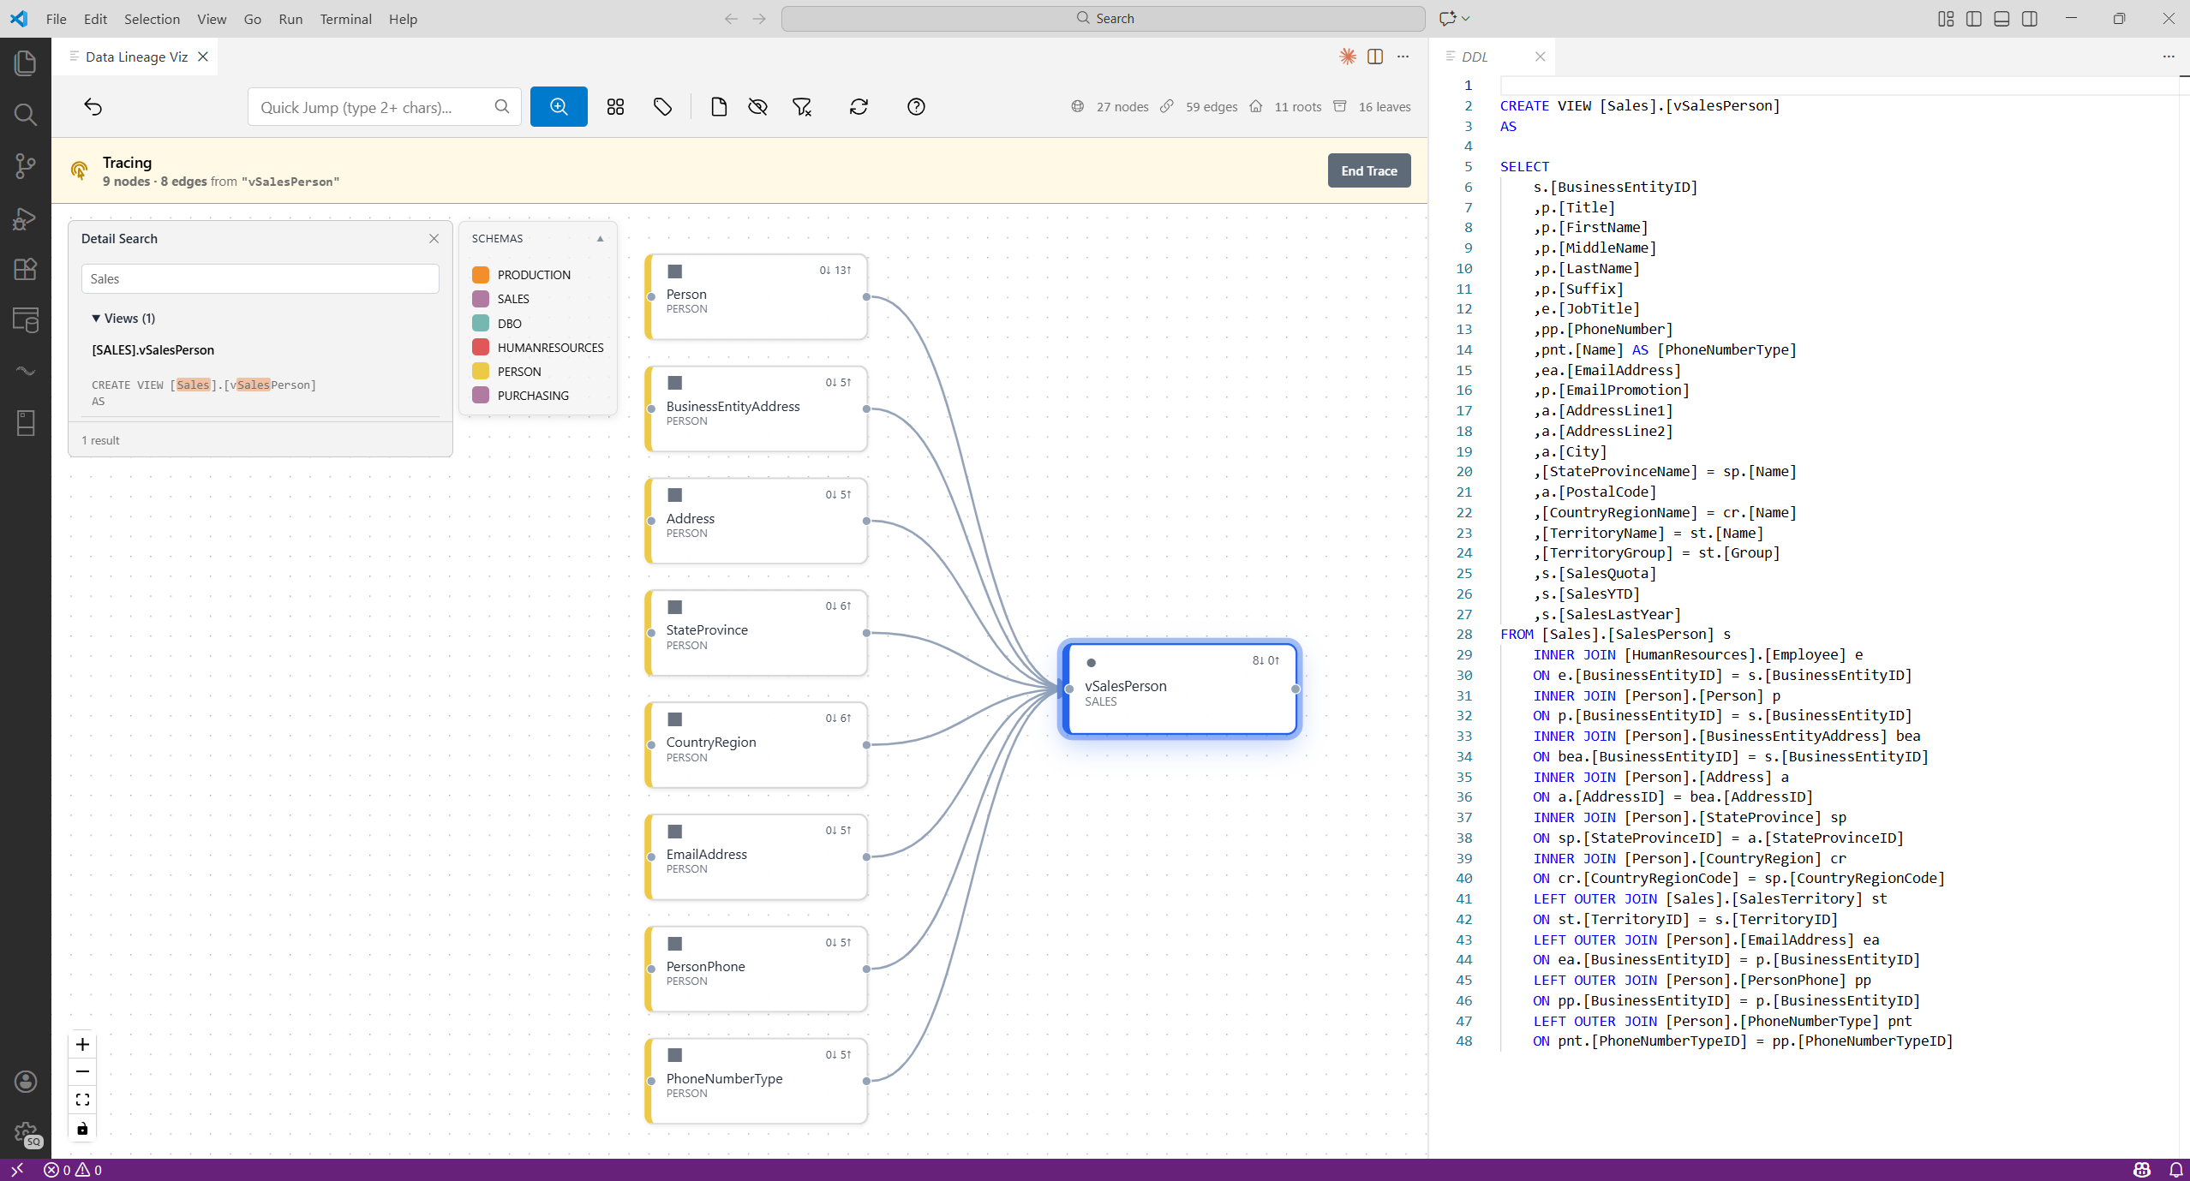Screen dimensions: 2190x1181
Task: Click the new document toolbar icon
Action: (x=718, y=106)
